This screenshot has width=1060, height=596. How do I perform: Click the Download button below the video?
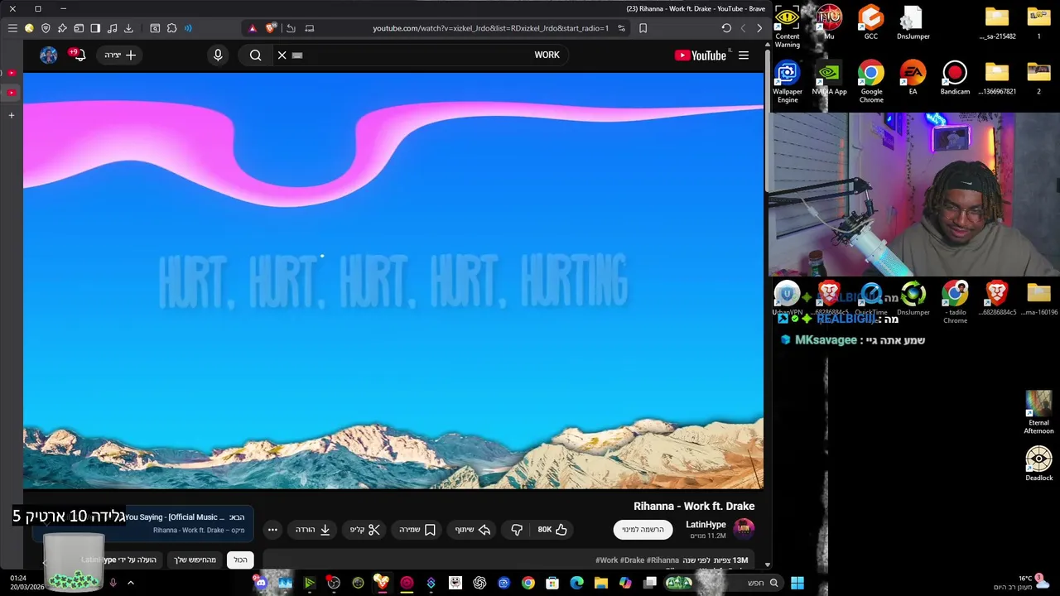point(313,530)
